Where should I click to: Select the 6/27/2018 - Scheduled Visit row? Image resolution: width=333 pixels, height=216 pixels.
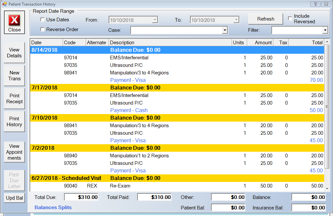[x=177, y=178]
